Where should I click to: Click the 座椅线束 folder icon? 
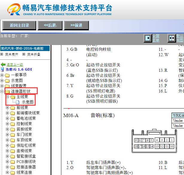[x=13, y=151]
